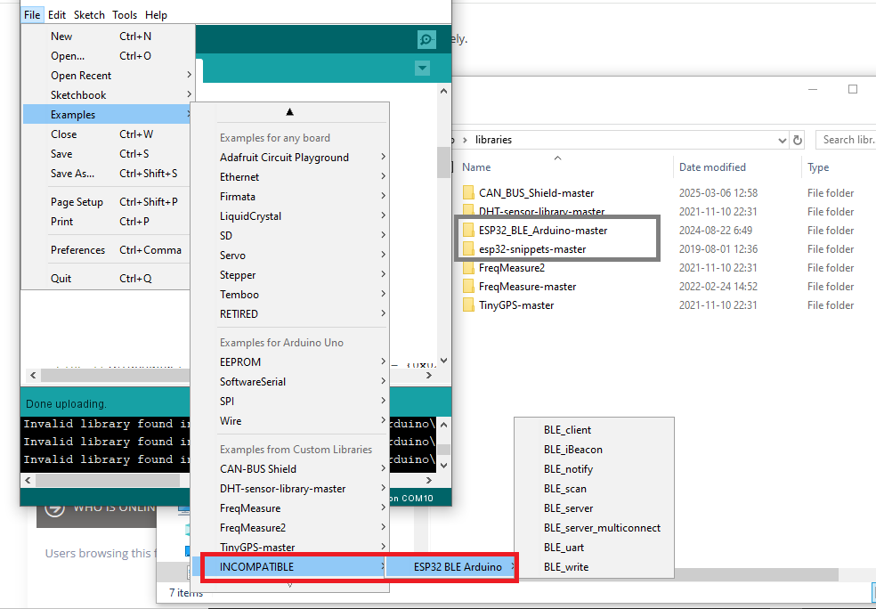Viewport: 876px width, 609px height.
Task: Open the BLE_write example
Action: click(x=594, y=566)
